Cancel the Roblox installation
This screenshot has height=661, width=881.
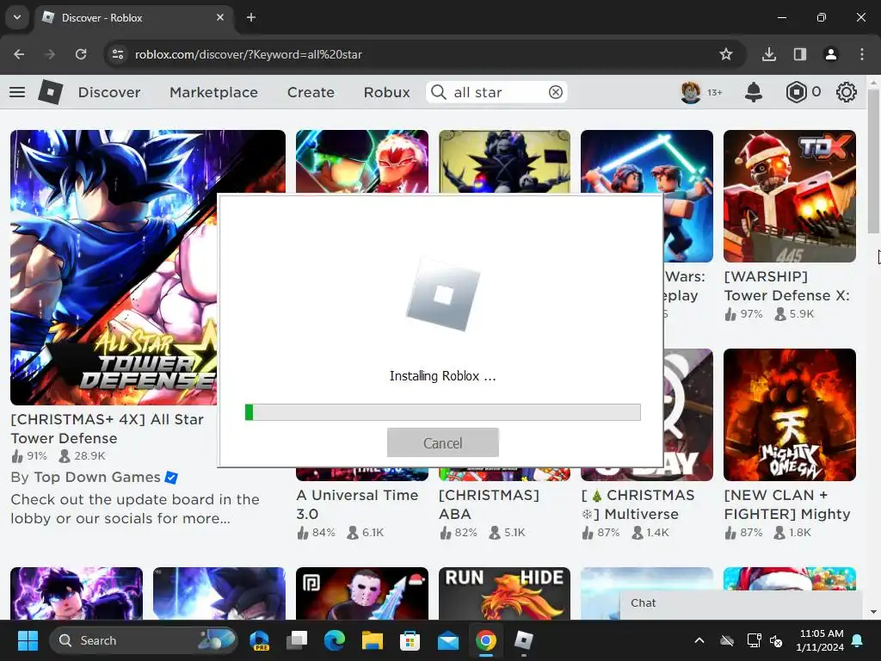443,443
